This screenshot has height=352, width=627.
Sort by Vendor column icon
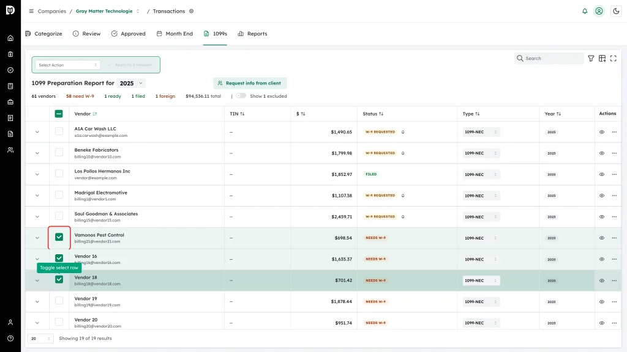point(95,114)
